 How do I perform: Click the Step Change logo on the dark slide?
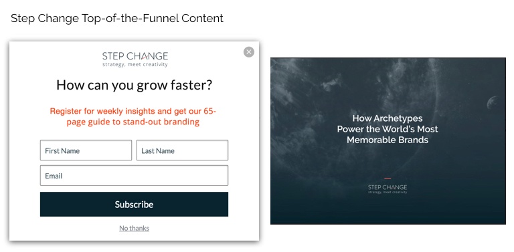pos(388,189)
